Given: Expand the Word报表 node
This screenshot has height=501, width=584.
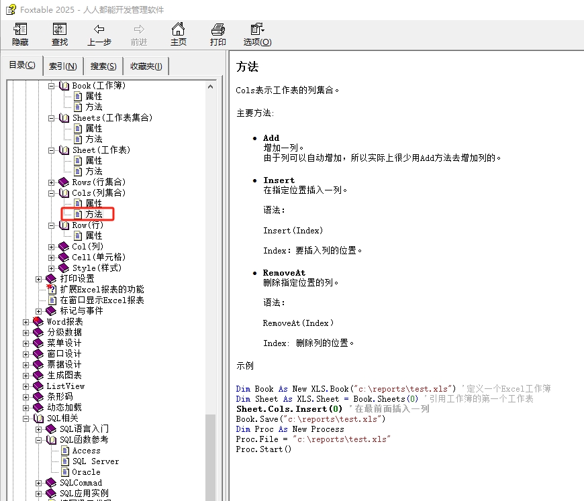Looking at the screenshot, I should click(26, 322).
